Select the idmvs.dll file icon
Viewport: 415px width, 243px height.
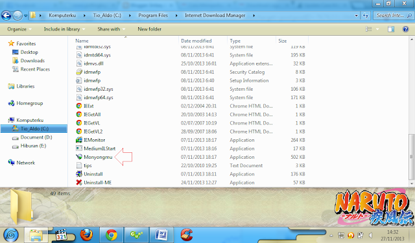click(x=79, y=64)
